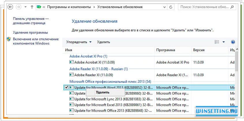Open Панель управления домашняя страница link
This screenshot has height=121, width=244.
pyautogui.click(x=31, y=21)
